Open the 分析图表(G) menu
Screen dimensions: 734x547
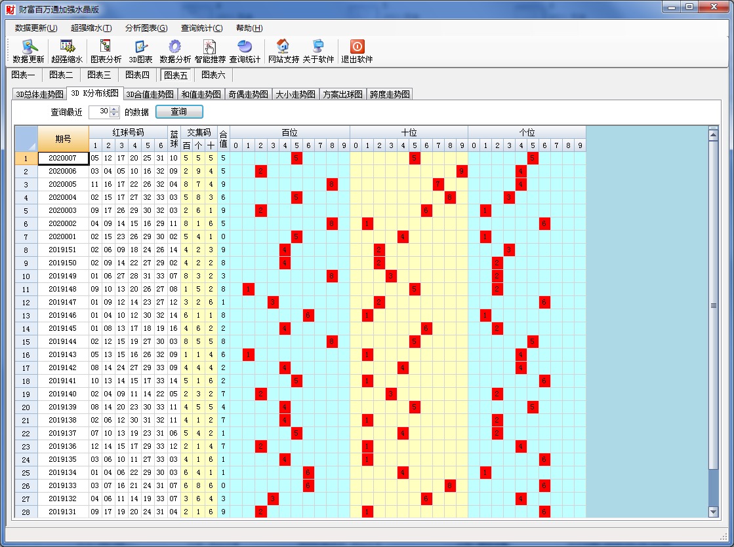pyautogui.click(x=146, y=28)
